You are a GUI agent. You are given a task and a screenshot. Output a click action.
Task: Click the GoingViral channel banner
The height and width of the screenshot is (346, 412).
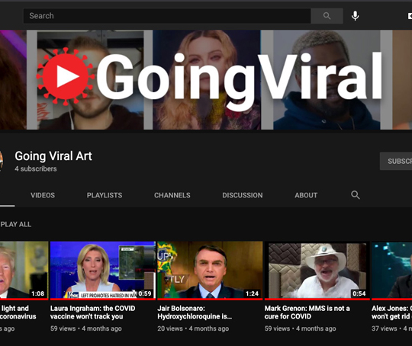(206, 80)
